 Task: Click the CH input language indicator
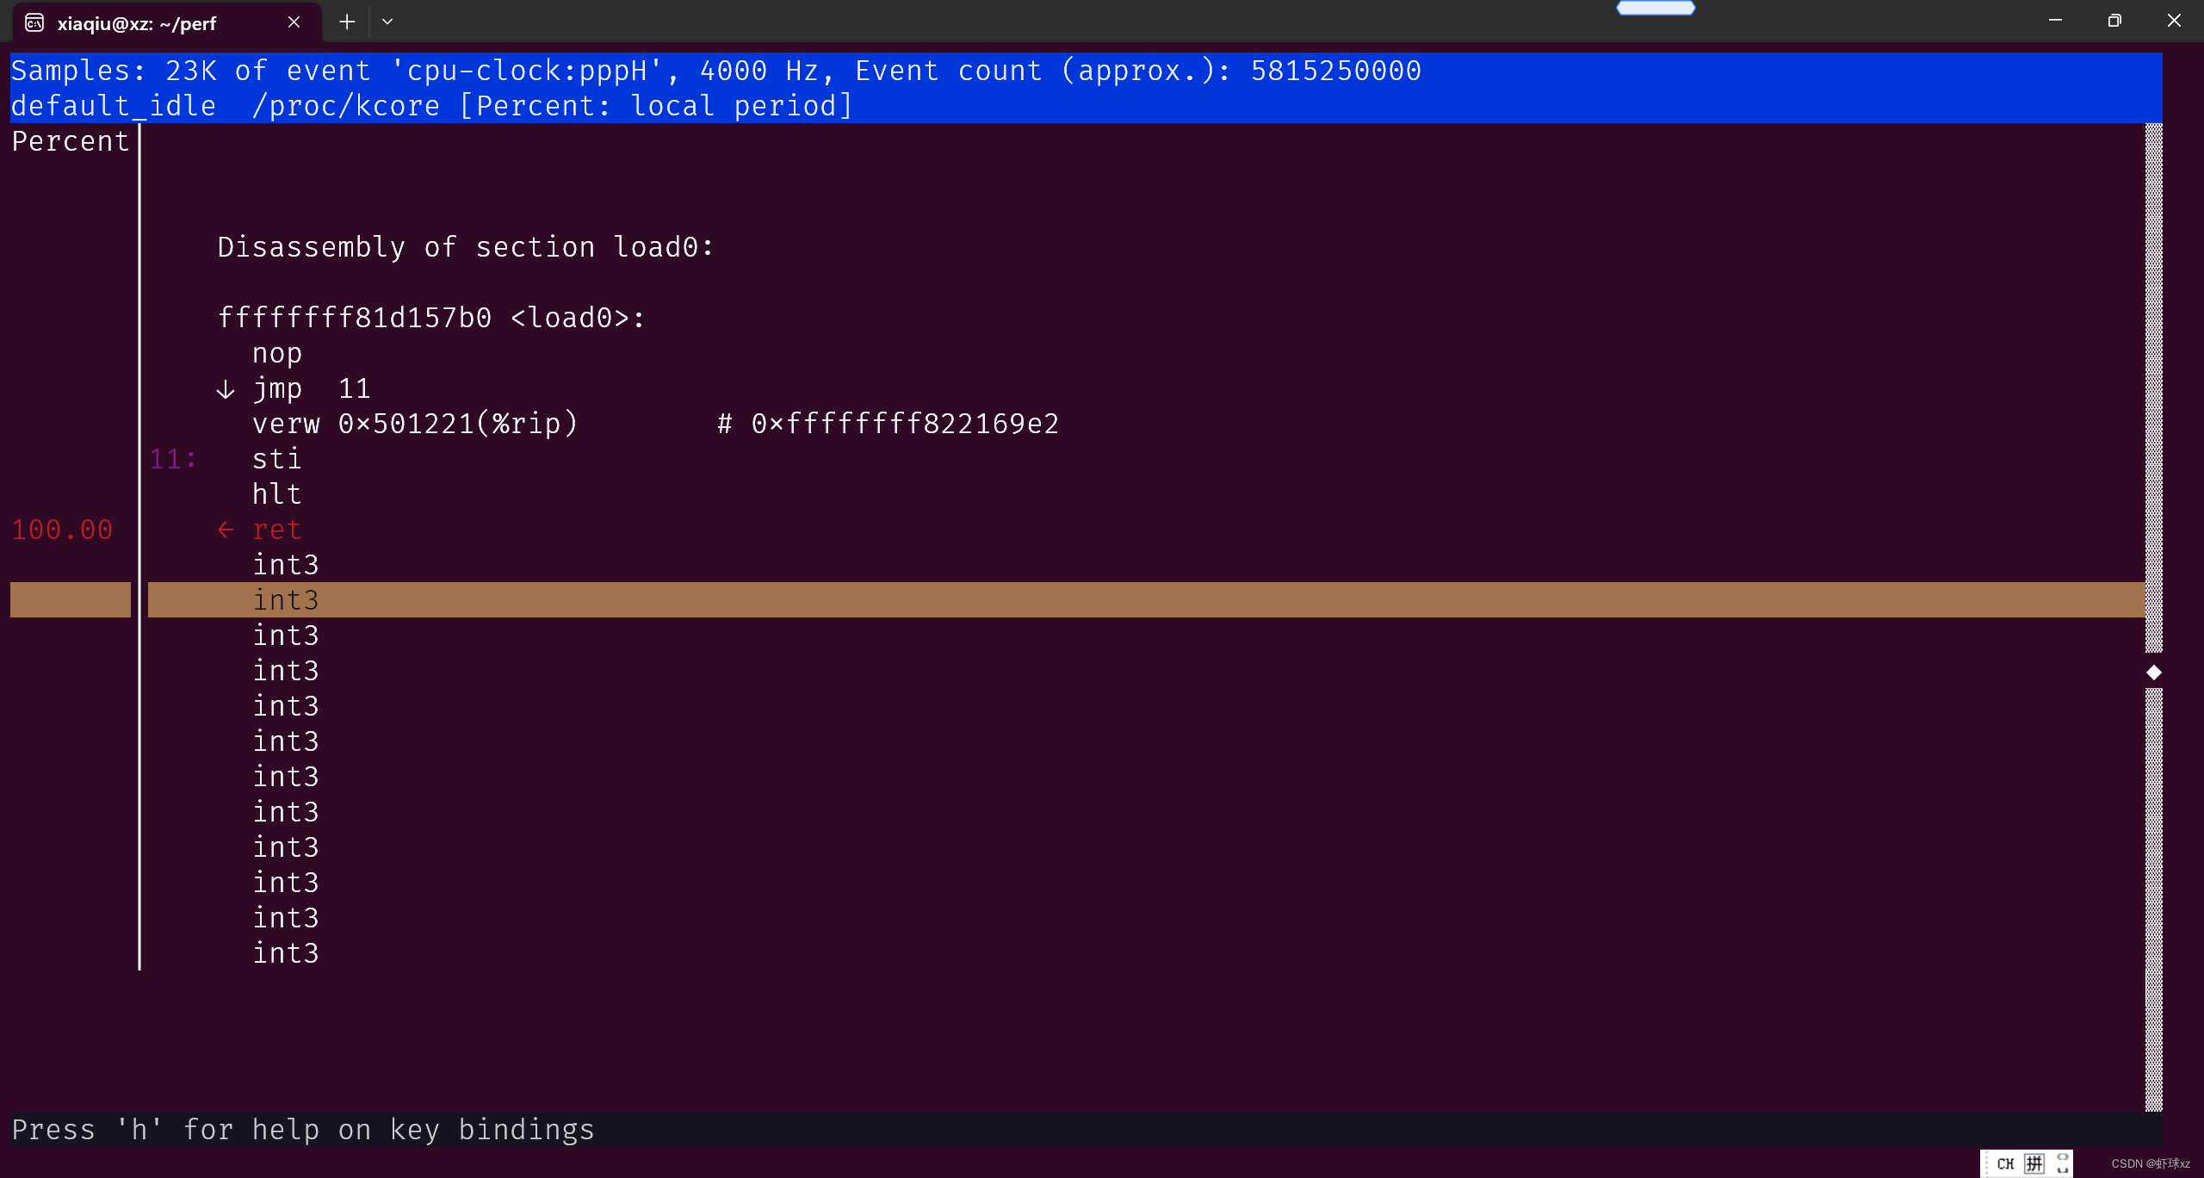pos(2005,1164)
